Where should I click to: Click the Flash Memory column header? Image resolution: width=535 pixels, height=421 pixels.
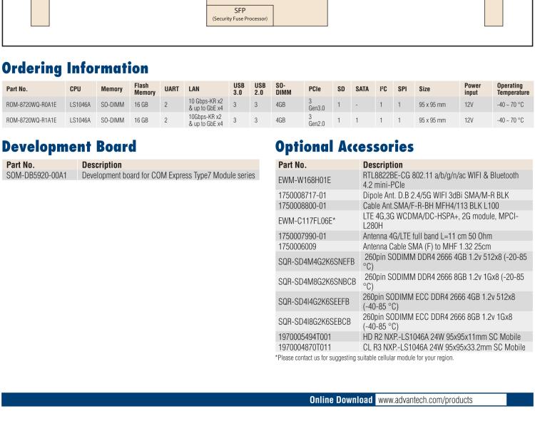[x=146, y=88]
